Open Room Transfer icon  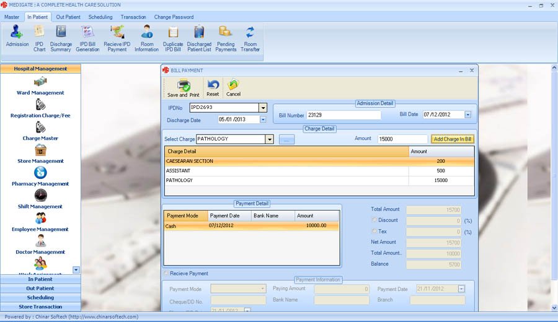[x=250, y=38]
